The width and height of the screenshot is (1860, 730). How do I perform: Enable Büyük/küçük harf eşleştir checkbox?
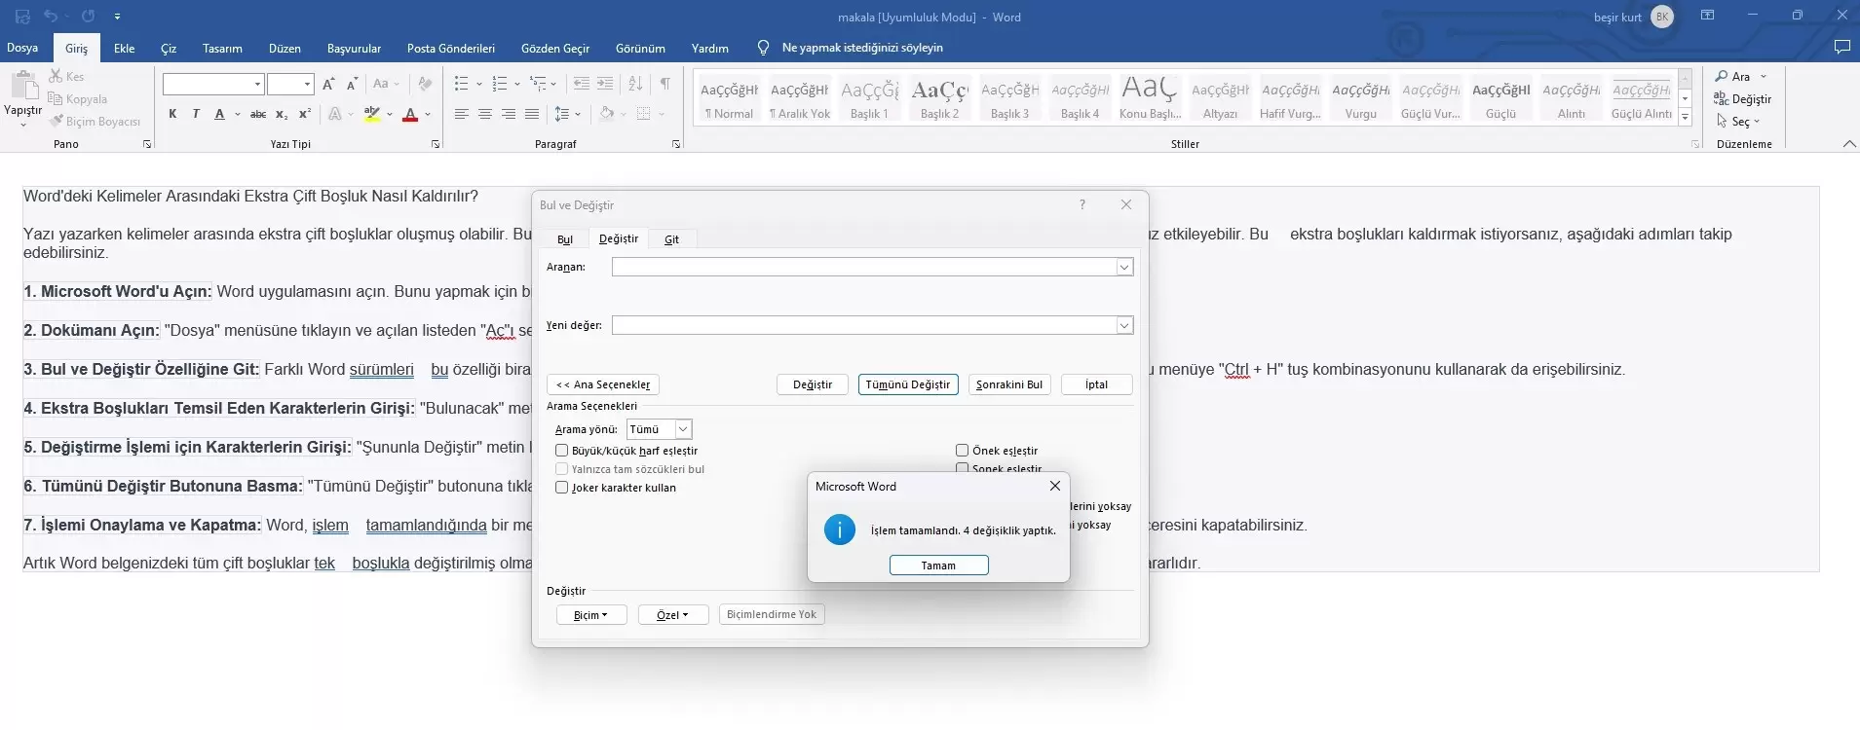562,451
